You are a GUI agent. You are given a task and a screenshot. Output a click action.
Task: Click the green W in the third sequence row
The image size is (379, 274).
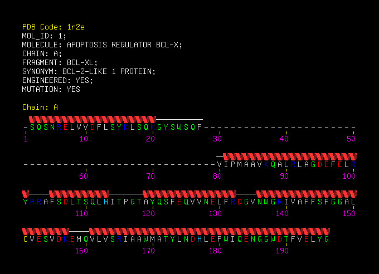pos(266,202)
